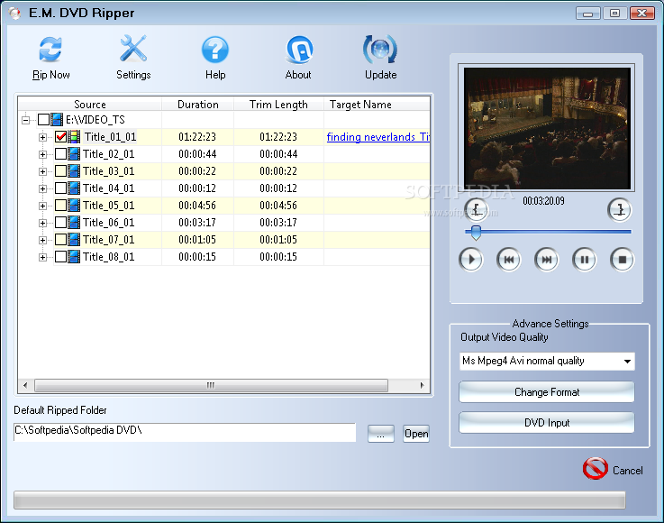Click the film icon of Title_08_01
664x523 pixels.
coord(74,257)
